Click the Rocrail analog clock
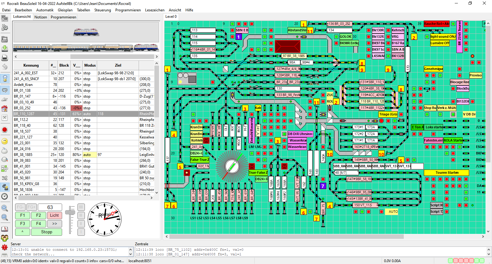The width and height of the screenshot is (492, 264). pos(105,219)
